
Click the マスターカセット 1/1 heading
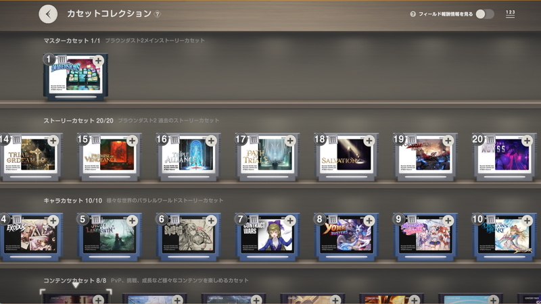pos(72,41)
